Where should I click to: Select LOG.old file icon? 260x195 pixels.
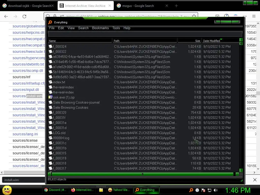click(x=51, y=133)
